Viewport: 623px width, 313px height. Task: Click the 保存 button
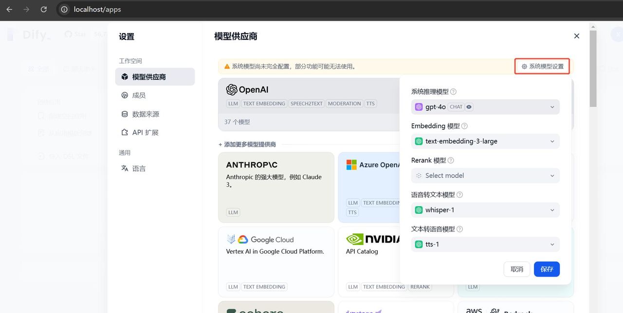point(547,269)
